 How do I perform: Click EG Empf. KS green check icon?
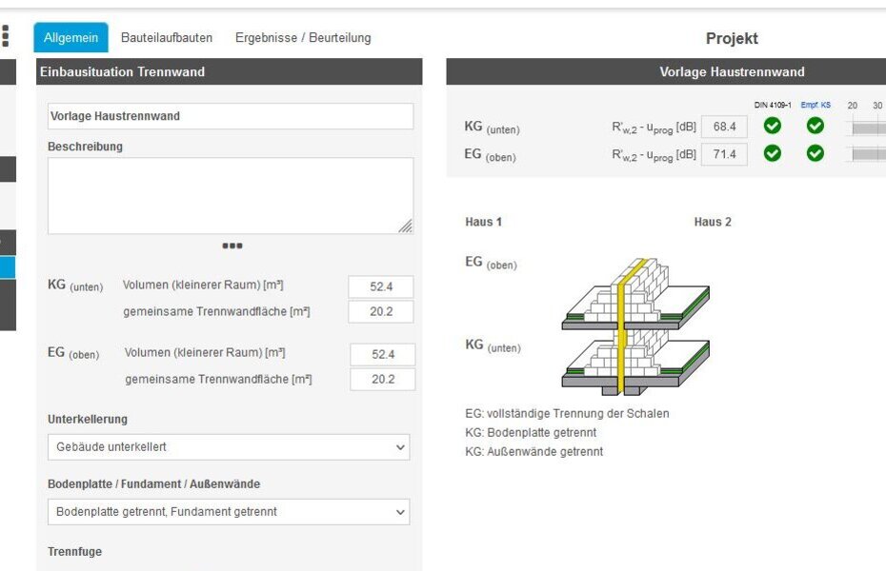tap(815, 153)
